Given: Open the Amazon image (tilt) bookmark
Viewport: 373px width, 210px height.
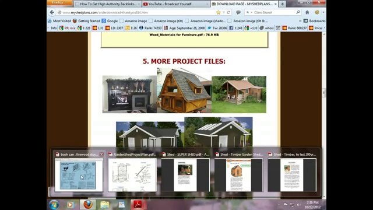Looking at the screenshot, I should 166,21.
